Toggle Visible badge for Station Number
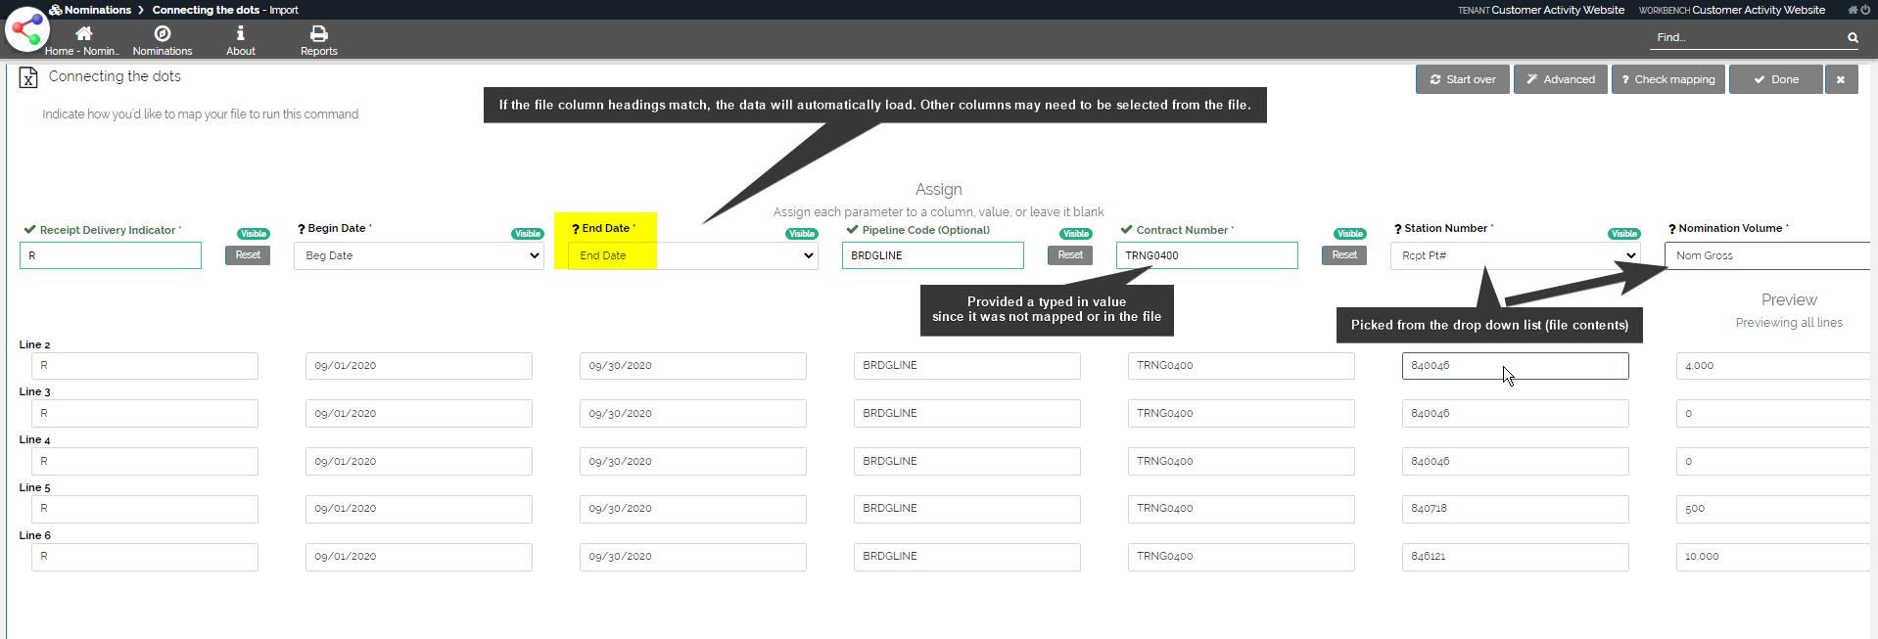Screen dimensions: 1878x639 (1624, 234)
